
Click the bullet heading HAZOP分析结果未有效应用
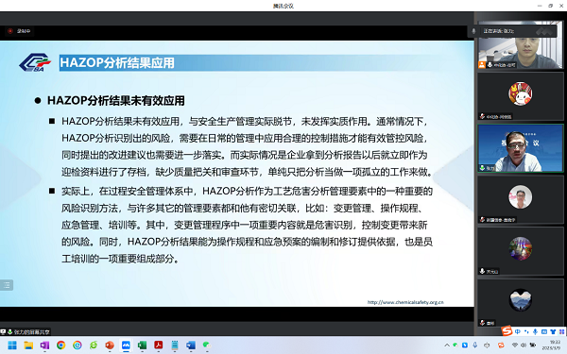coord(115,100)
